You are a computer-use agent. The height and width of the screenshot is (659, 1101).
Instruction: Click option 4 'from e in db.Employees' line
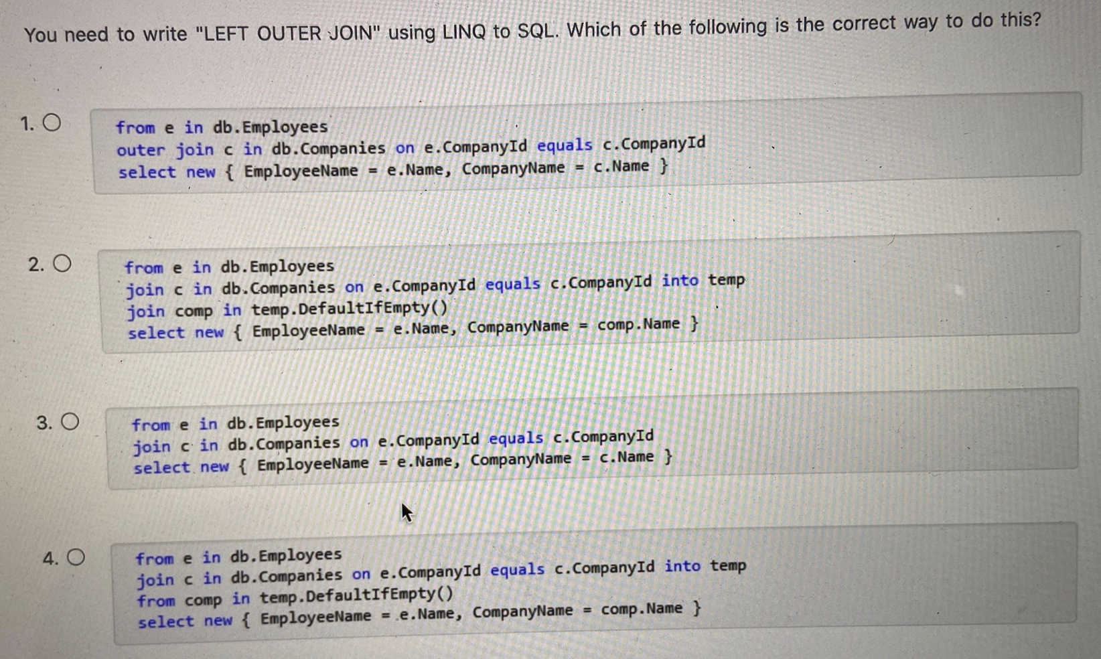(x=238, y=557)
